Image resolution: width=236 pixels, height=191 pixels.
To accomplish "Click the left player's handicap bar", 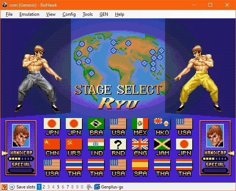I will point(21,159).
